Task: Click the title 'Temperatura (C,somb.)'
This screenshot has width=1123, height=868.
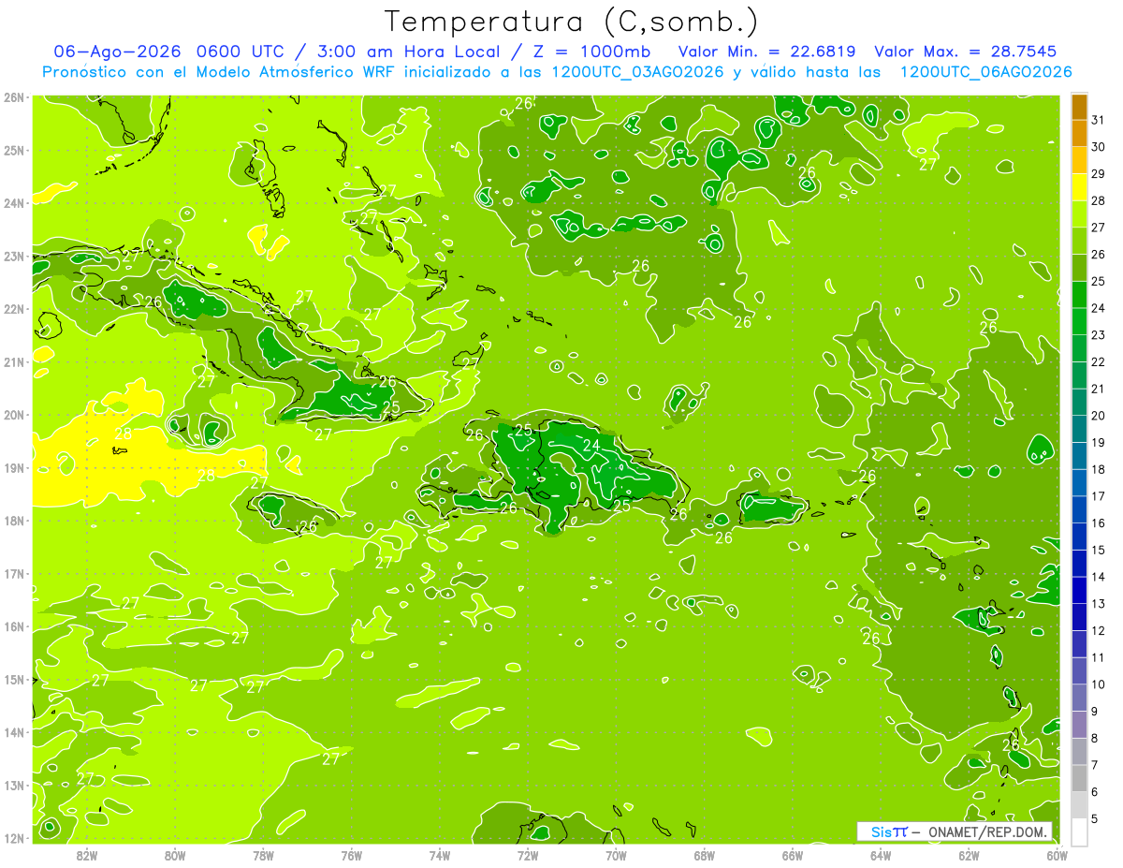Action: [572, 22]
